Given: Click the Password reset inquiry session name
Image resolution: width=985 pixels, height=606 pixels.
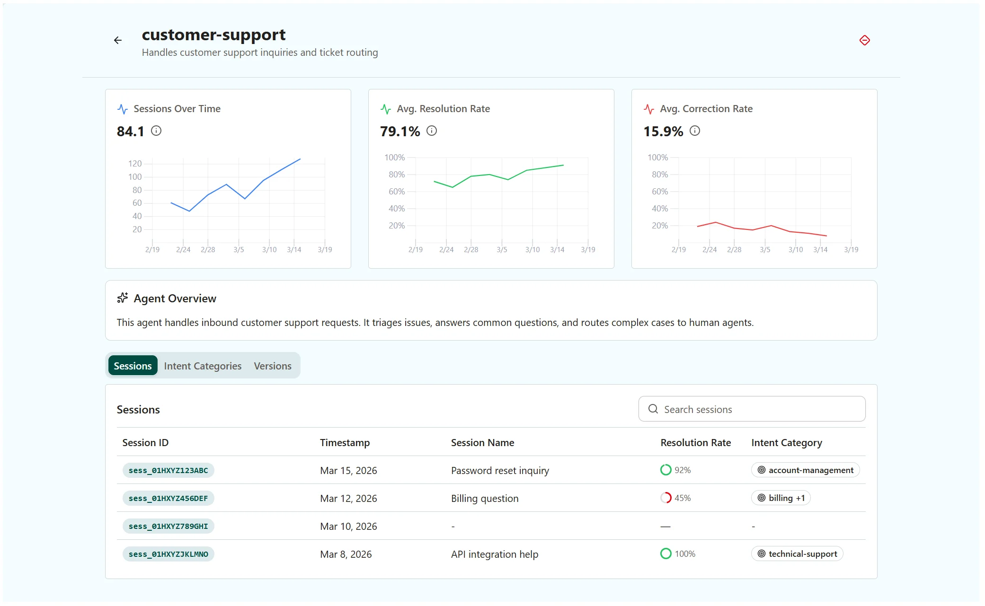Looking at the screenshot, I should pos(500,470).
